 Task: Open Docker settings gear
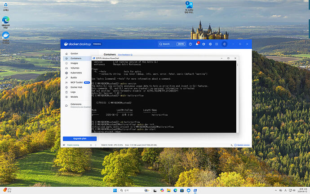(x=210, y=44)
